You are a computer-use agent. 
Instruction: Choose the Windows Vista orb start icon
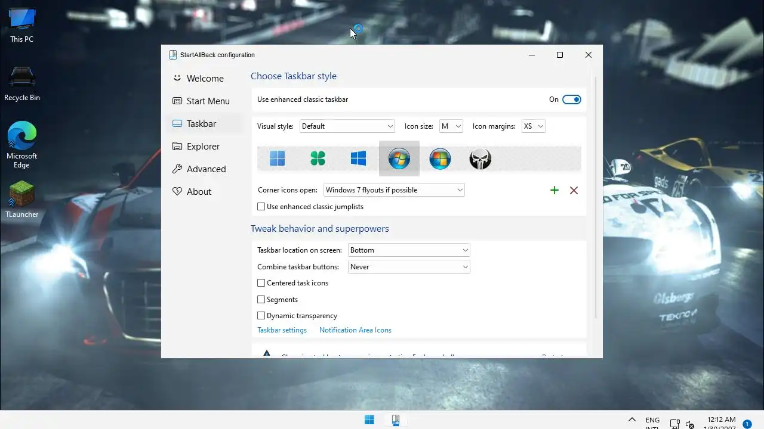pos(440,158)
